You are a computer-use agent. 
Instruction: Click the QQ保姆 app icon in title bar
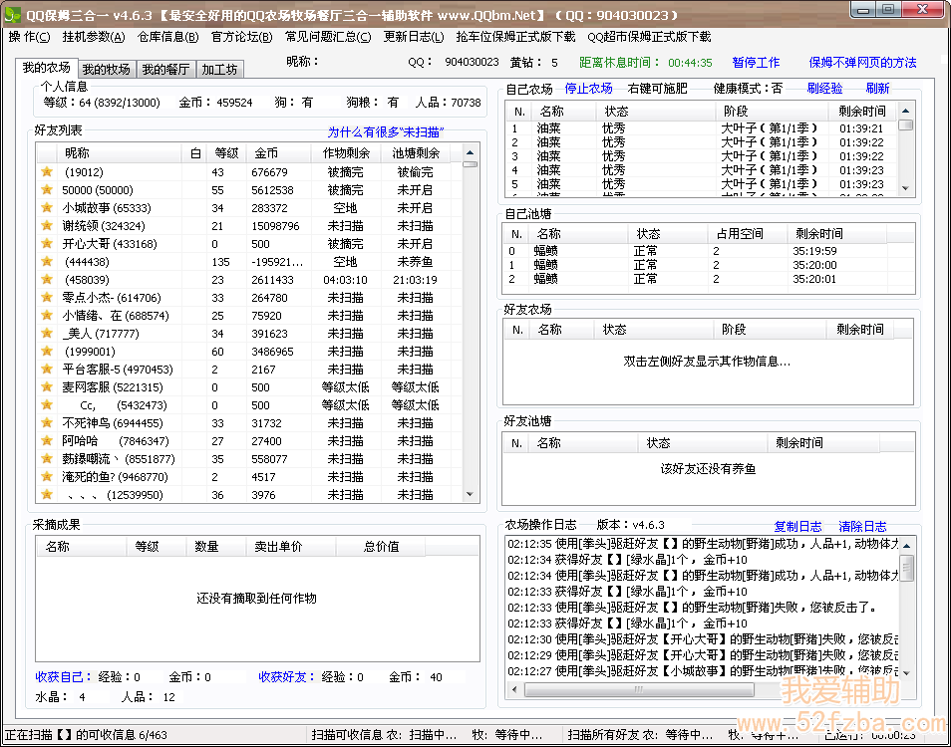click(x=12, y=15)
